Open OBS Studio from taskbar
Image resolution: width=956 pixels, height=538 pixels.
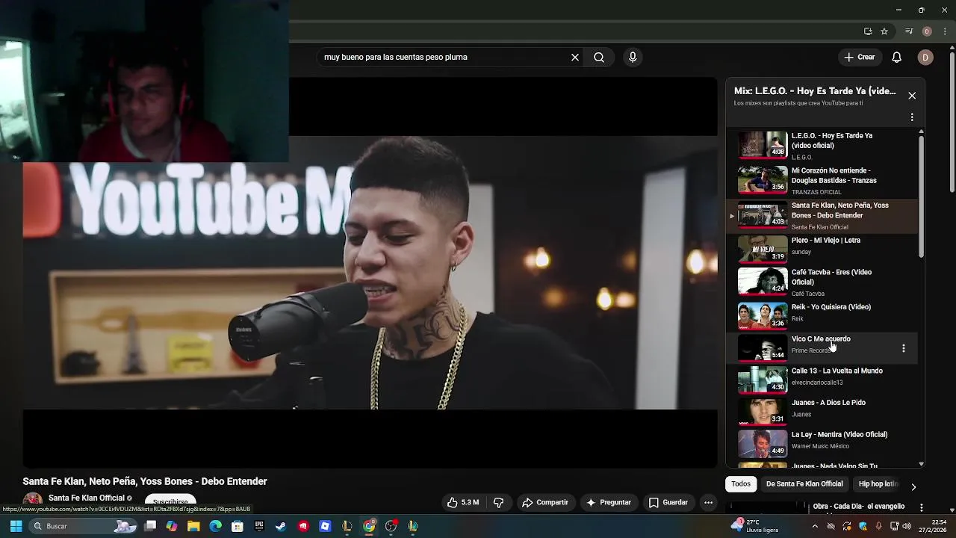pos(391,526)
